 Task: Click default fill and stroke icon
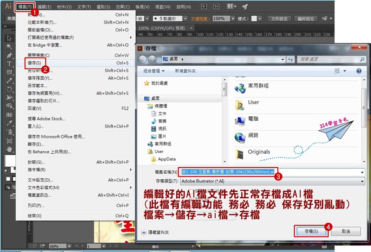(6, 171)
